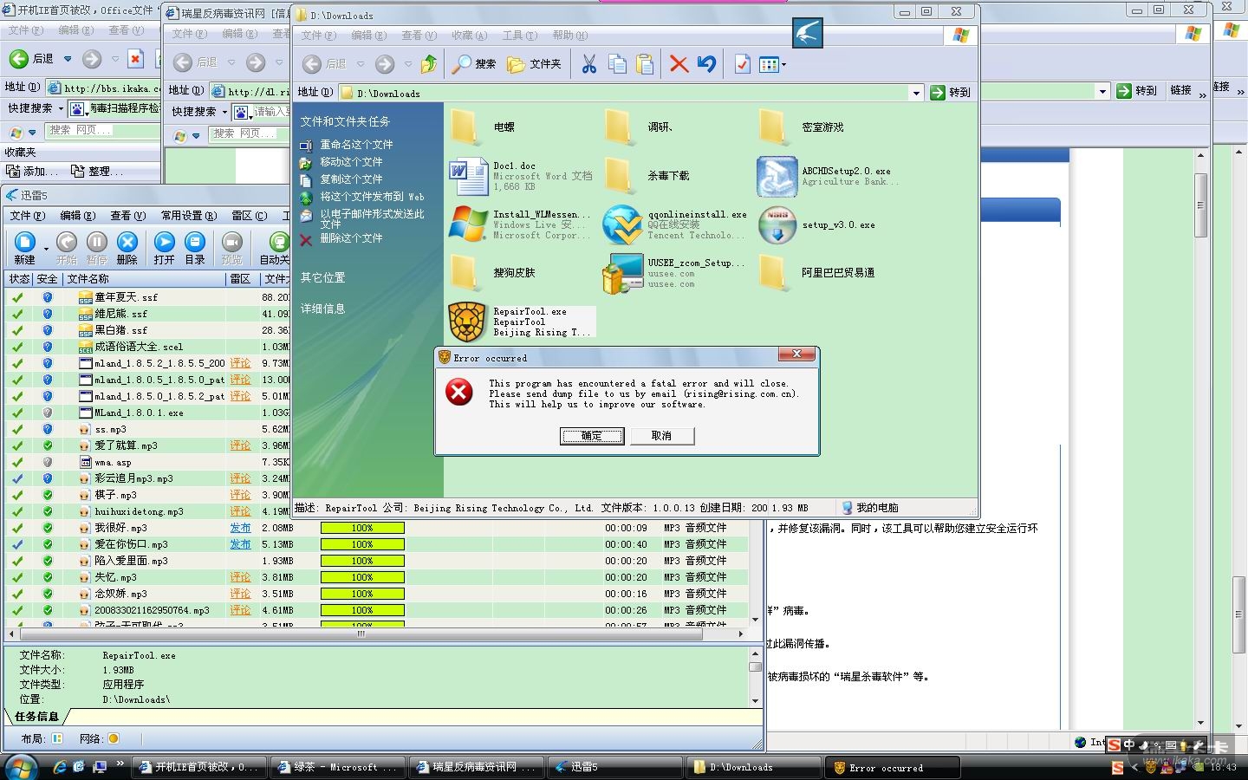This screenshot has height=780, width=1248.
Task: Open the 雷区(C) menu in Xunlei
Action: [249, 216]
